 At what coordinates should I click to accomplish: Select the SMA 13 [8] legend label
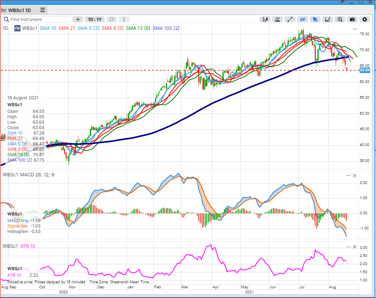[138, 28]
